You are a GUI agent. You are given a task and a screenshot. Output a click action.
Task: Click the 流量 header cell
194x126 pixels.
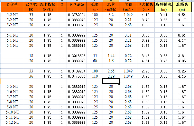point(111,4)
